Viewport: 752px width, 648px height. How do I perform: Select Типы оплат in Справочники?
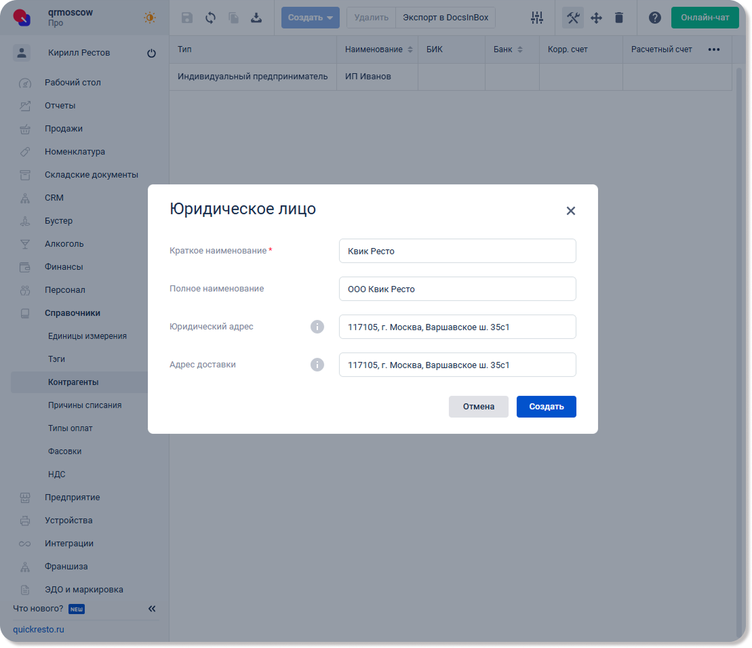71,428
